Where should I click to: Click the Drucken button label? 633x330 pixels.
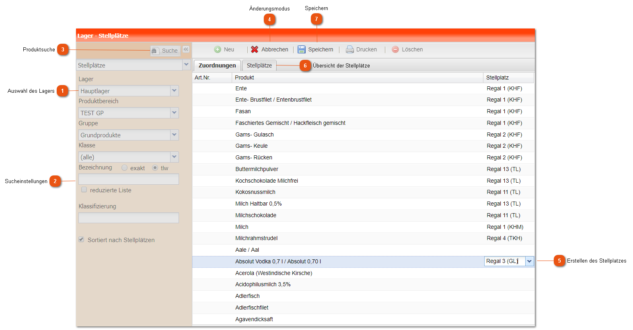pos(367,49)
